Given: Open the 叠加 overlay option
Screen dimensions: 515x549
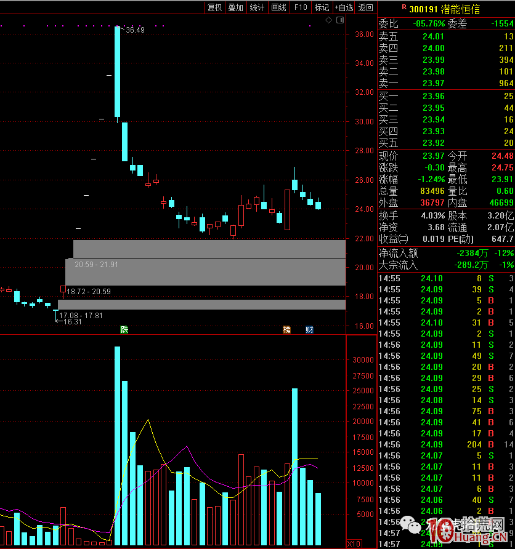Looking at the screenshot, I should pyautogui.click(x=236, y=7).
